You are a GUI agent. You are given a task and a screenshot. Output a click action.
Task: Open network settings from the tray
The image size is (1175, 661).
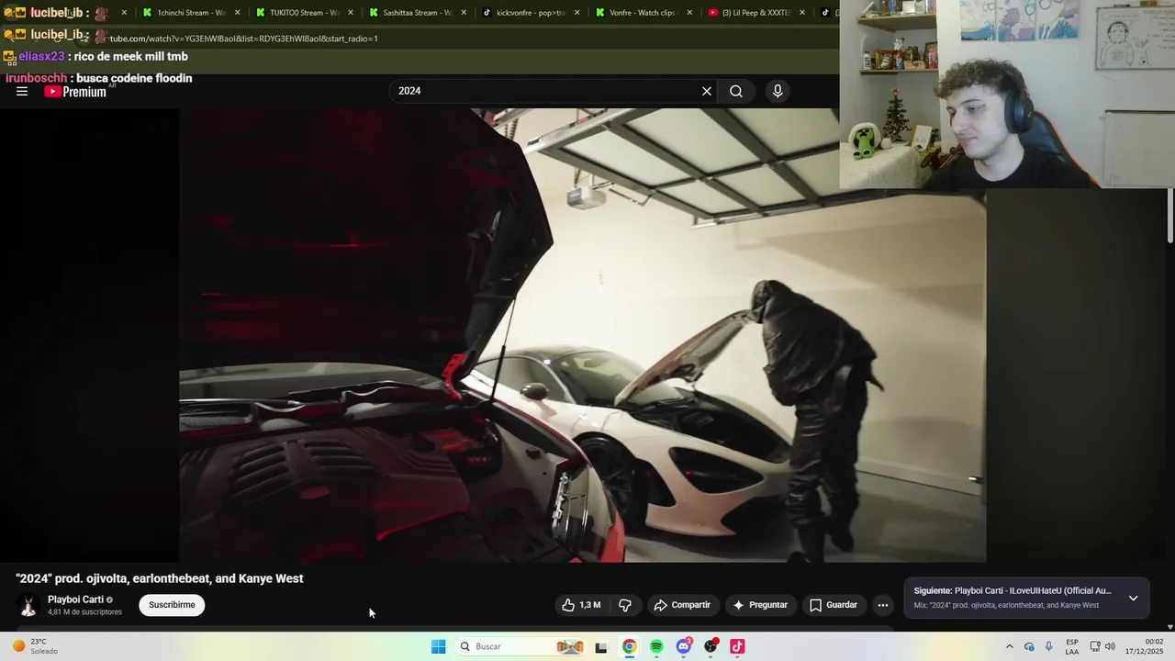coord(1095,646)
